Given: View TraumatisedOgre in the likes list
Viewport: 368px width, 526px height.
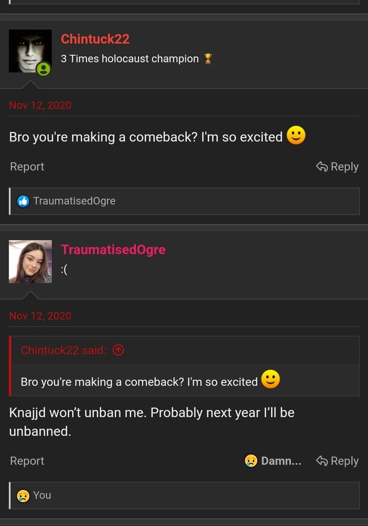Looking at the screenshot, I should click(x=74, y=201).
